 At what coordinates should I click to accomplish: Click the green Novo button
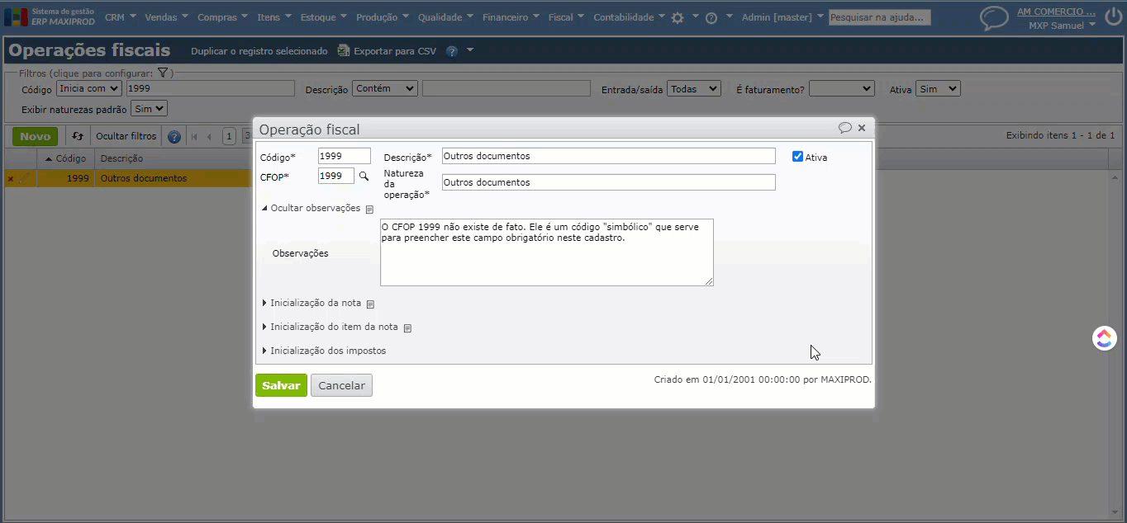tap(35, 137)
